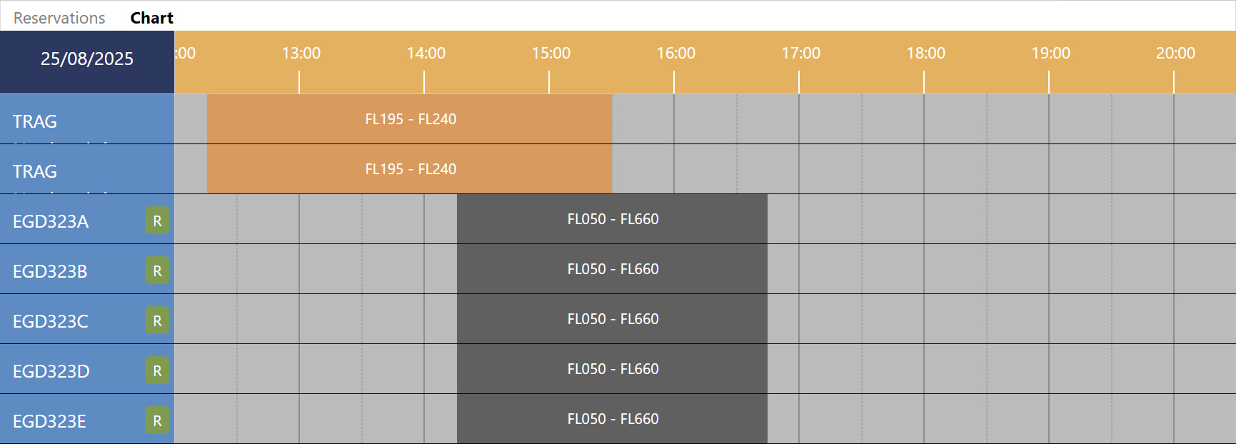
Task: Open the FL050 - FL660 reservation on EGD323D
Action: pyautogui.click(x=612, y=368)
